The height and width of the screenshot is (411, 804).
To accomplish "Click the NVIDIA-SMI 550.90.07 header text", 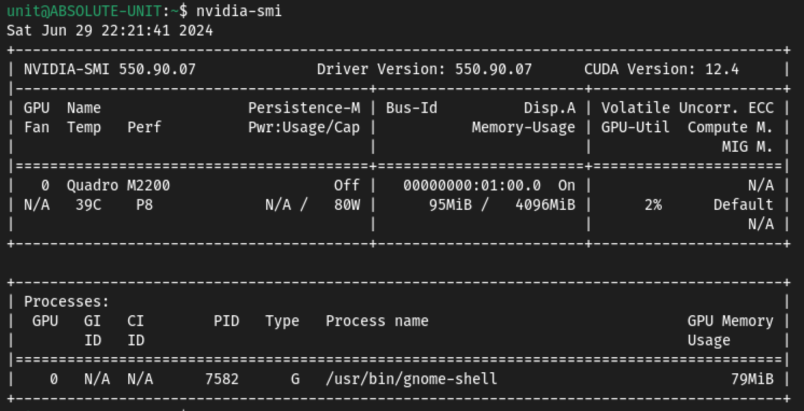I will click(110, 69).
